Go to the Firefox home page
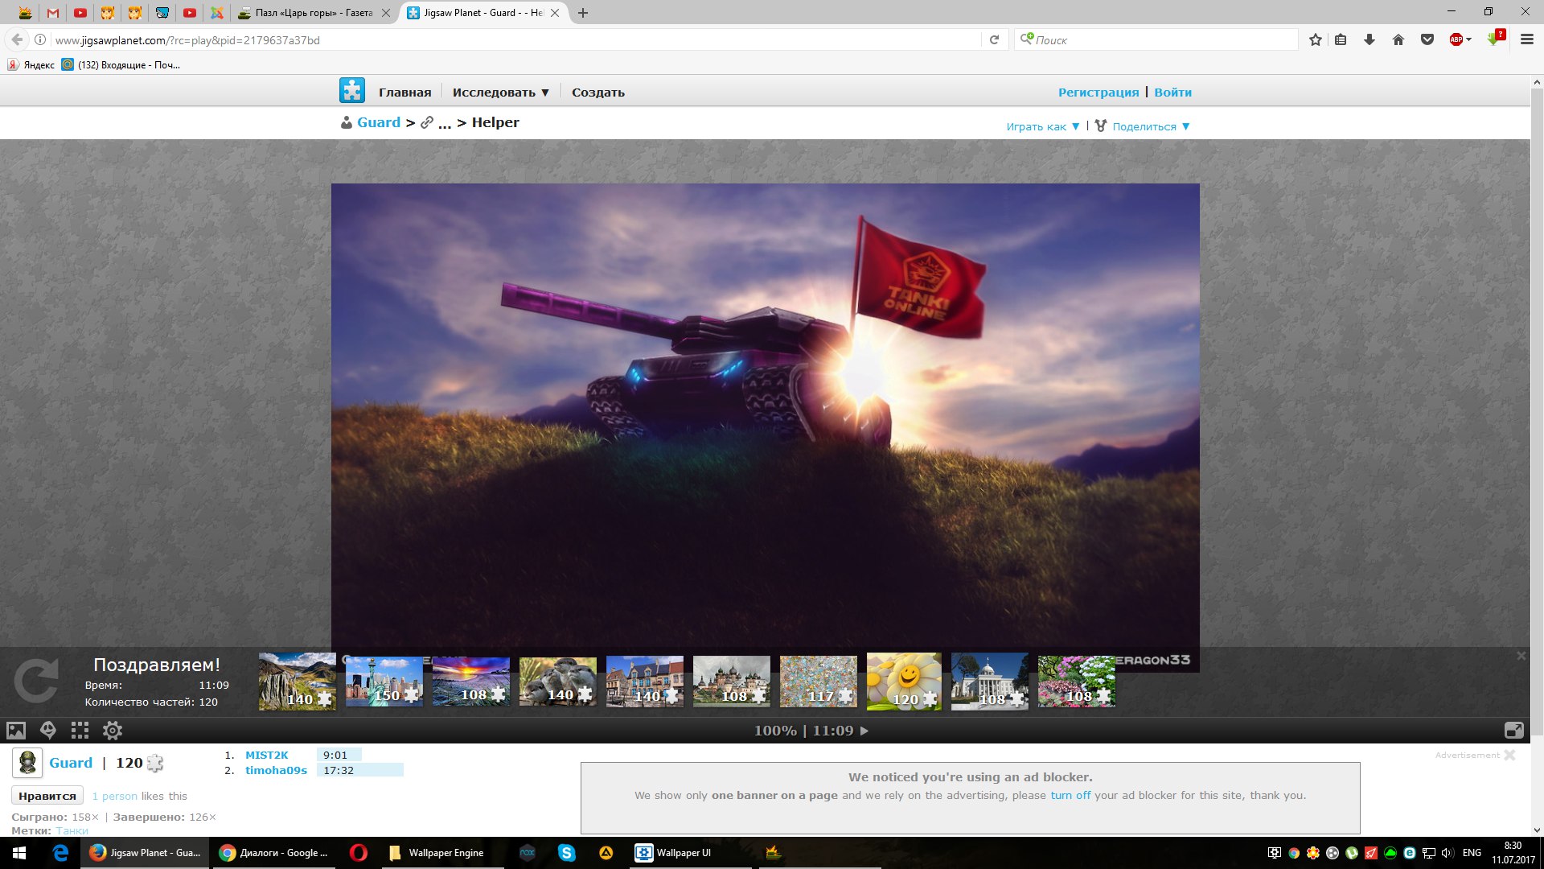 click(1398, 39)
